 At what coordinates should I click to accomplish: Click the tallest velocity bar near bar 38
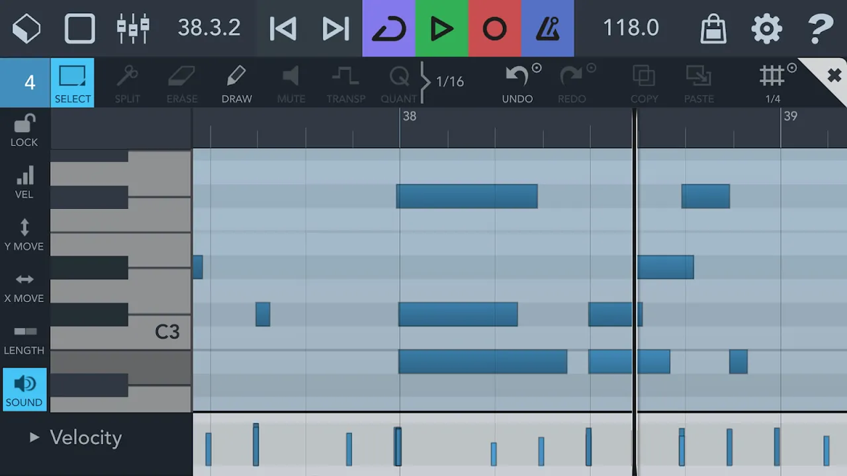pos(398,446)
